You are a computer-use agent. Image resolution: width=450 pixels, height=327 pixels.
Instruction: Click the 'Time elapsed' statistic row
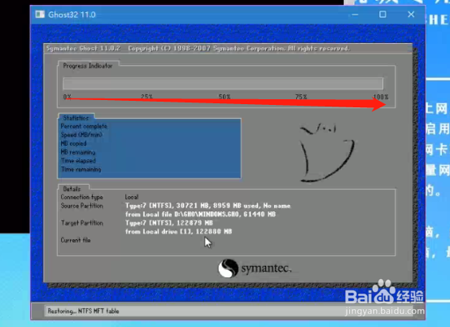[78, 160]
